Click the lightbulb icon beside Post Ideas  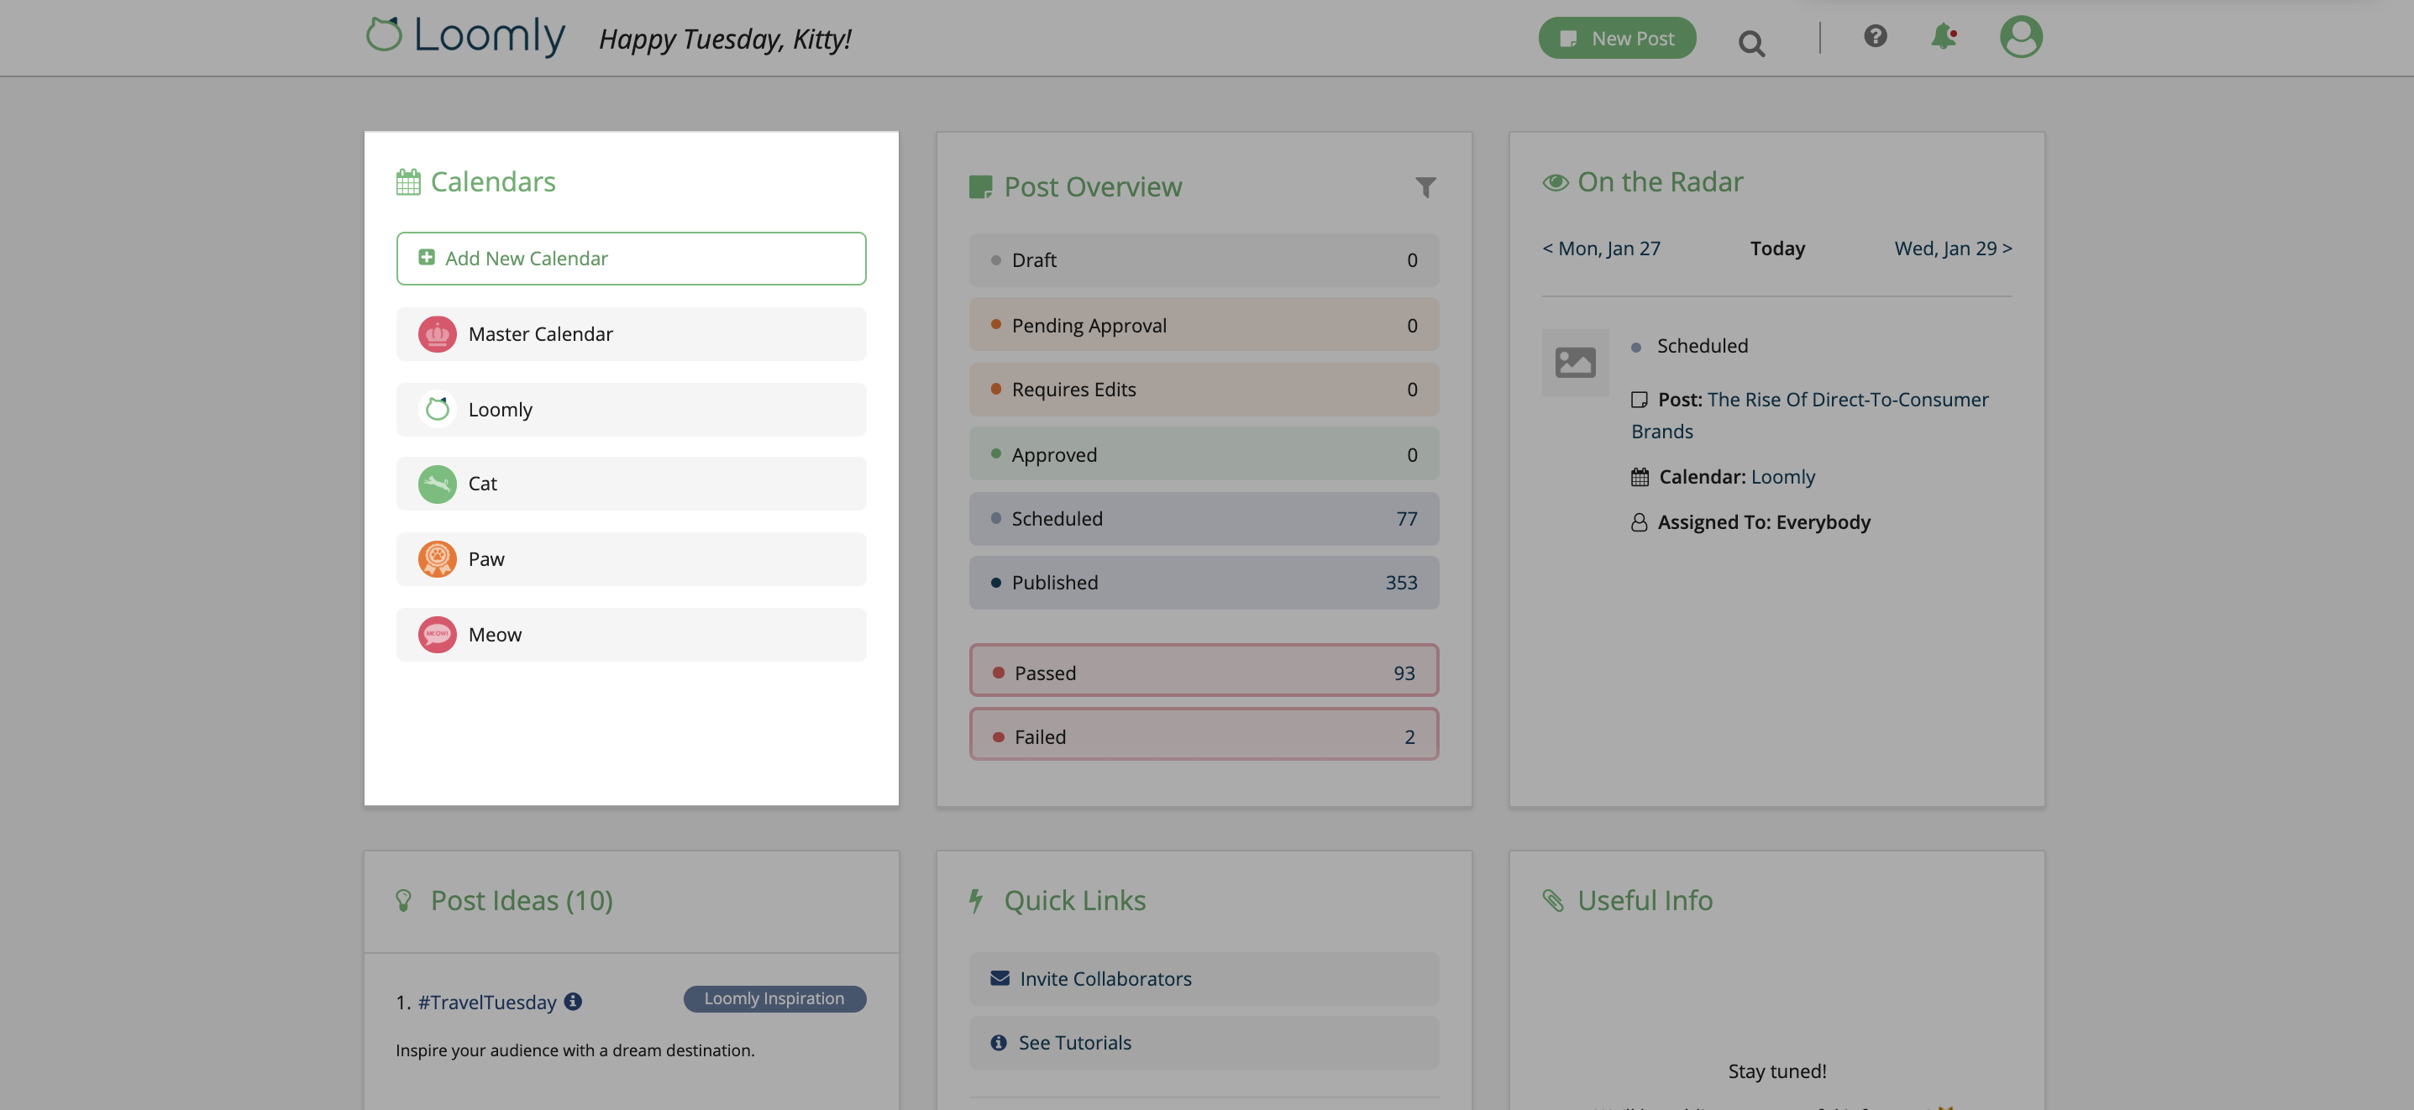[403, 901]
